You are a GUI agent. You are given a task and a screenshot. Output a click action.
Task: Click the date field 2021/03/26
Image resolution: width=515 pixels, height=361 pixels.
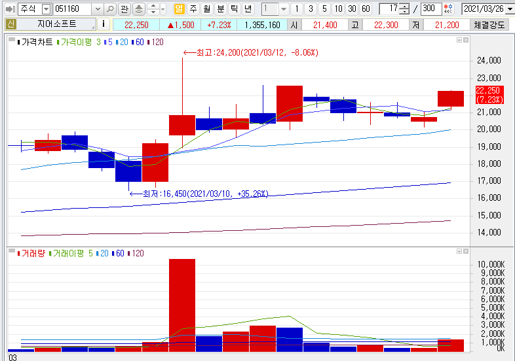484,9
